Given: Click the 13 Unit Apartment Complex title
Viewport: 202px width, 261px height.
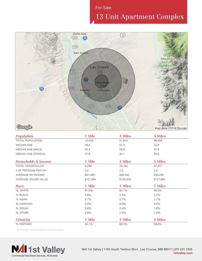Looking at the screenshot, I should 139,17.
